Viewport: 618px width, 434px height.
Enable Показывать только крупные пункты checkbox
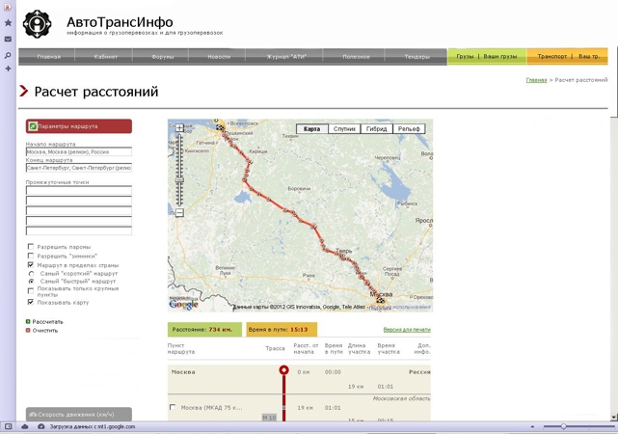click(31, 291)
